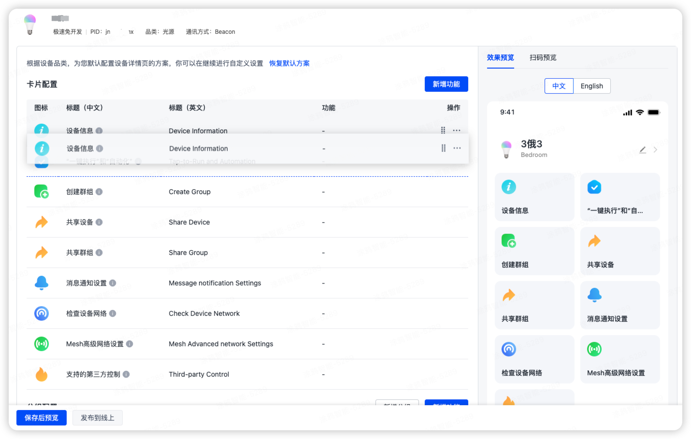Screen dimensions: 691x439
Task: Click the 保存后预览 button
Action: (42, 418)
